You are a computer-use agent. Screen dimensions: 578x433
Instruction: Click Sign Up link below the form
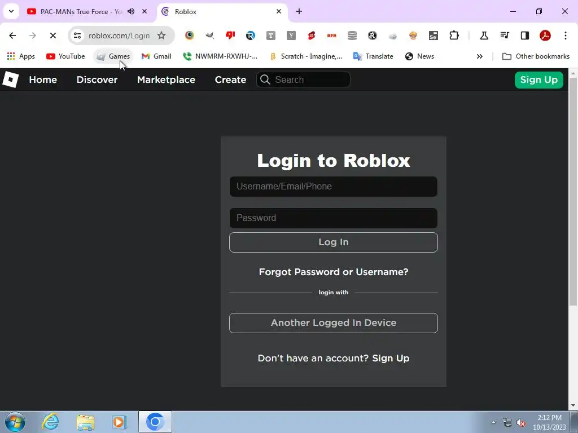coord(391,358)
